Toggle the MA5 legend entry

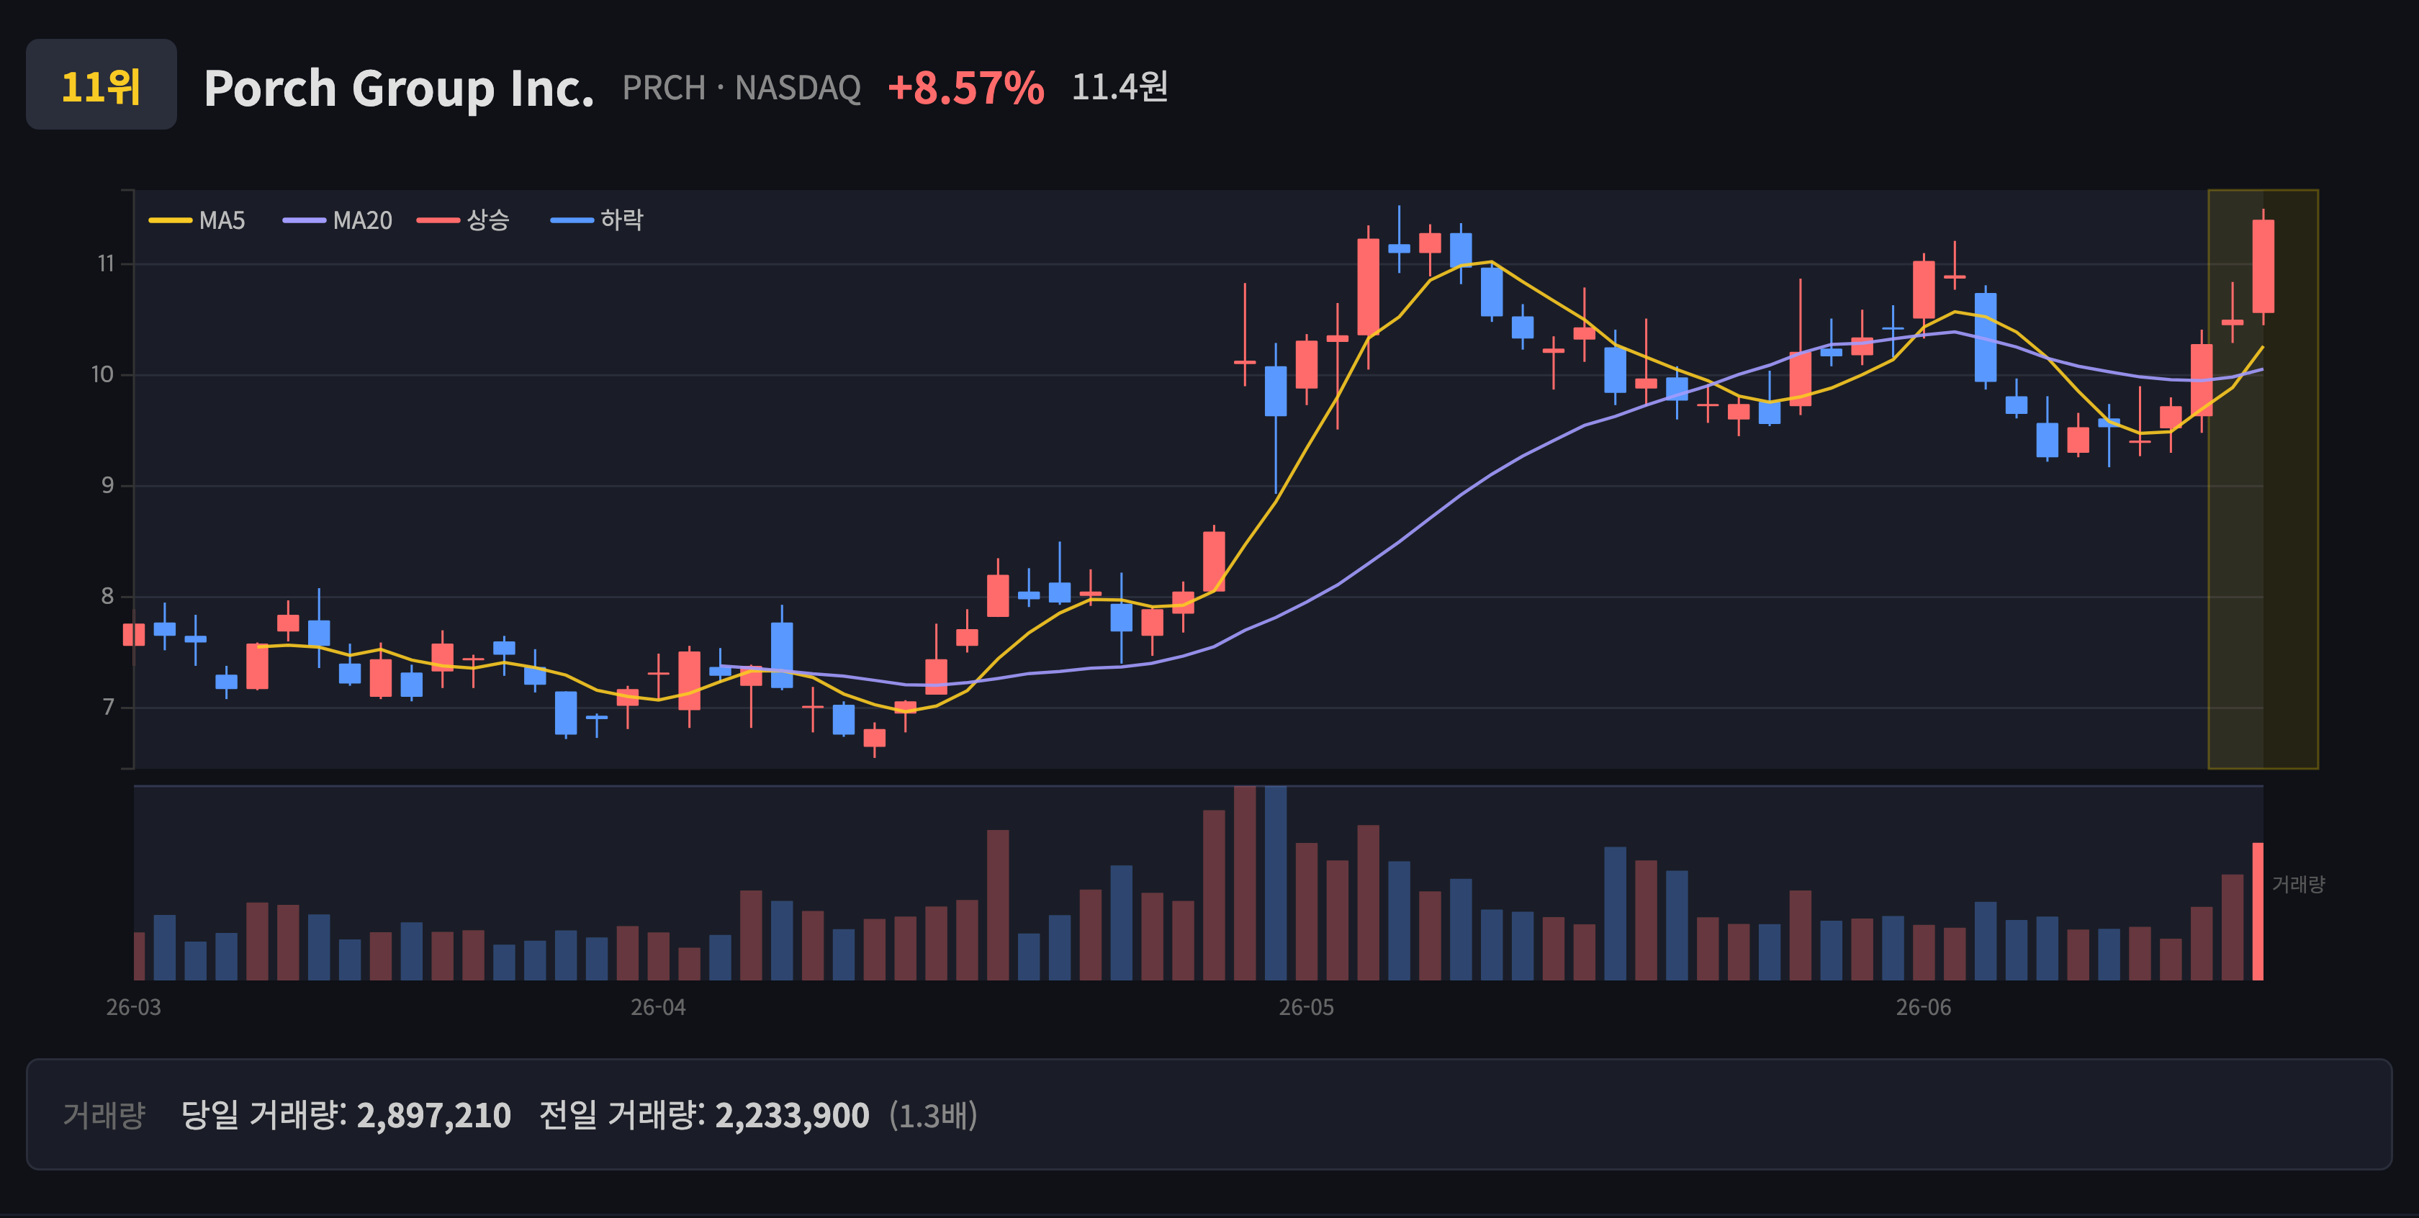point(197,220)
